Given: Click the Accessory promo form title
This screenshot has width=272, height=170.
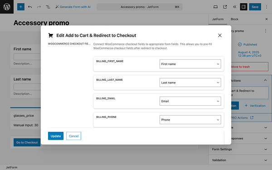Looking at the screenshot, I should [41, 23].
